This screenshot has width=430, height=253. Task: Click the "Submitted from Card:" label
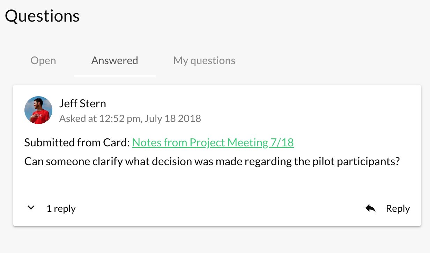click(77, 143)
